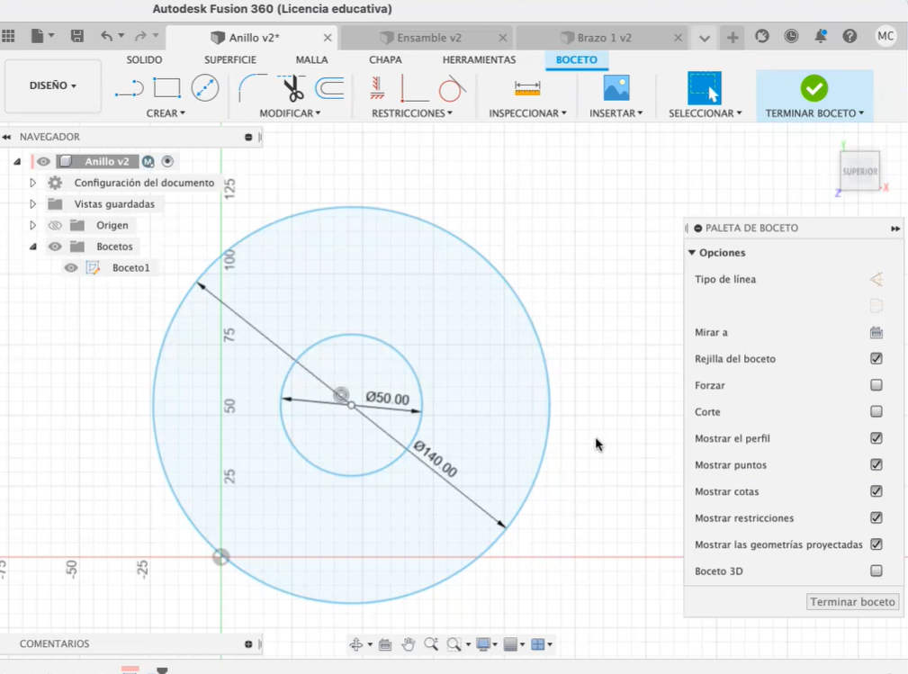Click the Look At icon in bottom toolbar

tap(385, 644)
